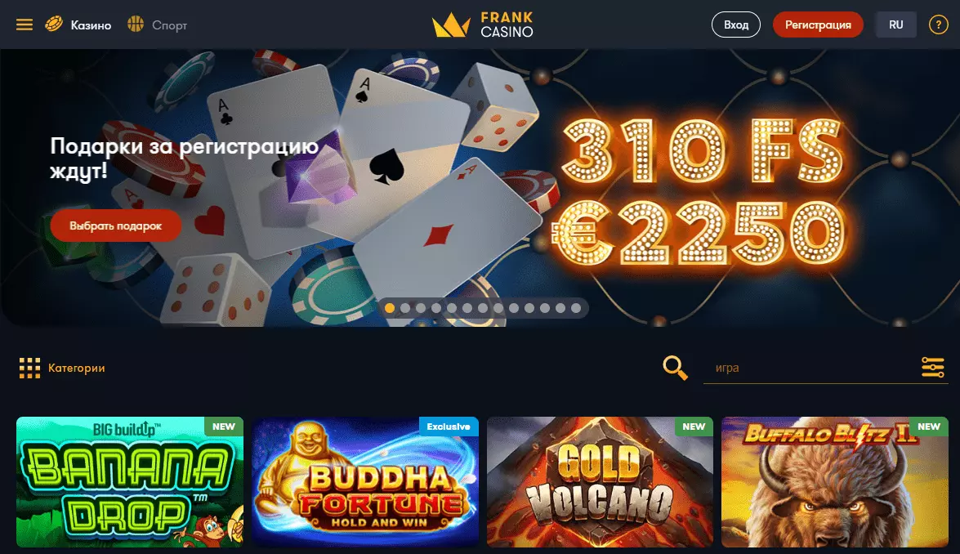Click the magnifier search icon
The height and width of the screenshot is (554, 960).
click(676, 368)
